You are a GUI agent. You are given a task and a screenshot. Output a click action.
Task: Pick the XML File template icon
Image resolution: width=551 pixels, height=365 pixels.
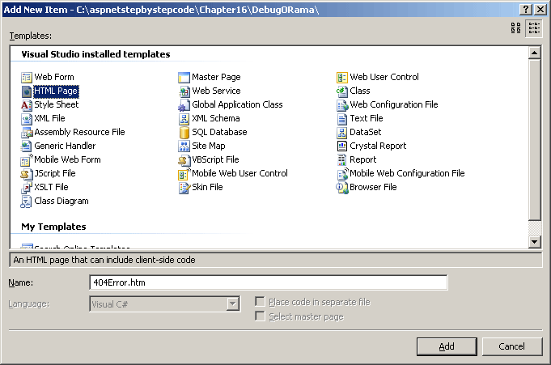(x=27, y=118)
